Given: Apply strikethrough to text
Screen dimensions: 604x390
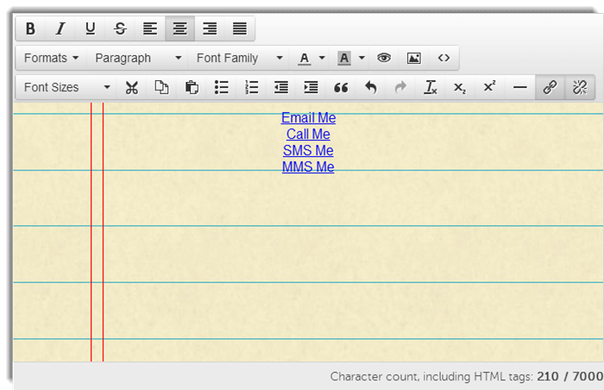Looking at the screenshot, I should tap(120, 28).
